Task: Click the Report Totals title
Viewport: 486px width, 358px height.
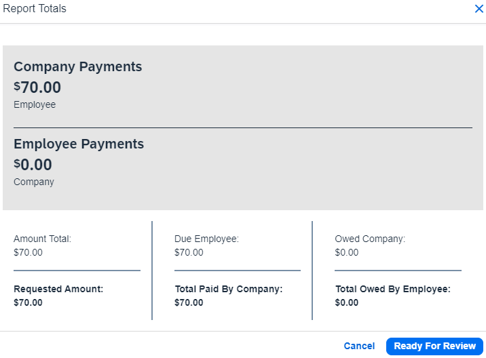Action: [x=35, y=9]
